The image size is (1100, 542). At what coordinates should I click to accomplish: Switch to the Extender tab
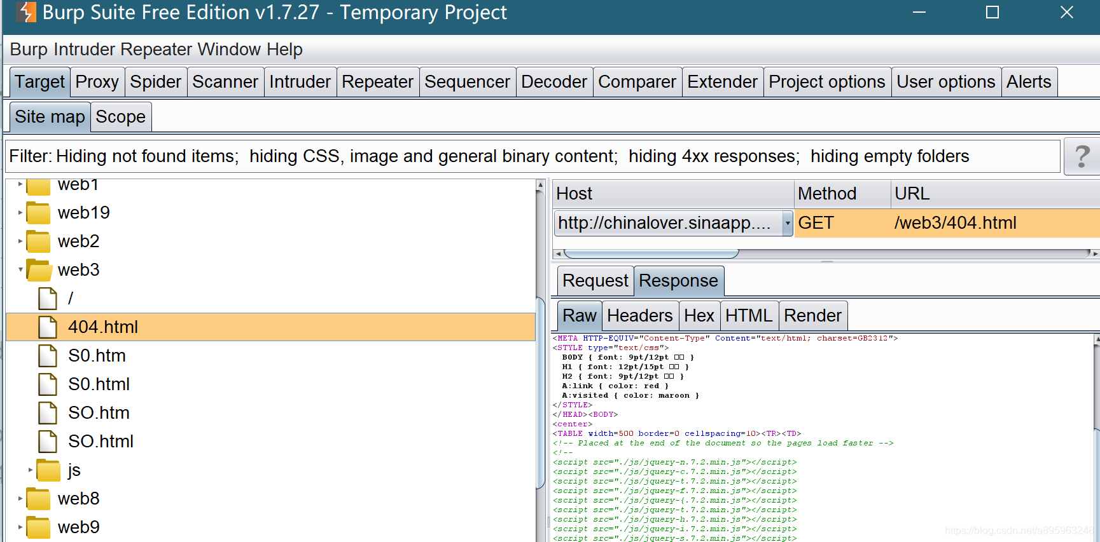723,82
